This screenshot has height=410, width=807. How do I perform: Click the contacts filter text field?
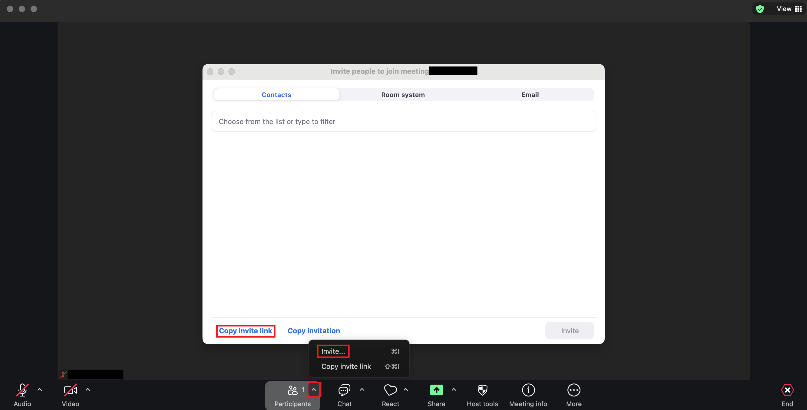coord(403,122)
